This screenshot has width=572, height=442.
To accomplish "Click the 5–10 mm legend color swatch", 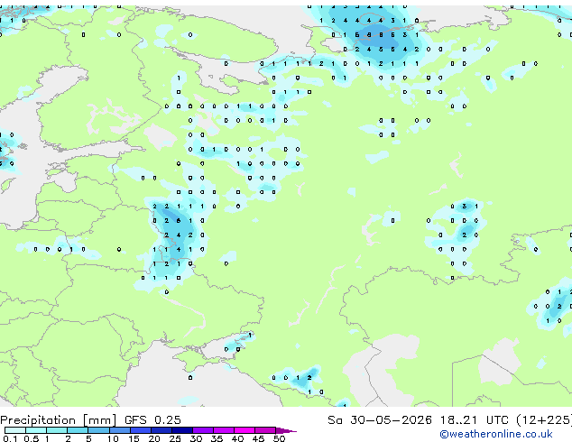I will (98, 430).
